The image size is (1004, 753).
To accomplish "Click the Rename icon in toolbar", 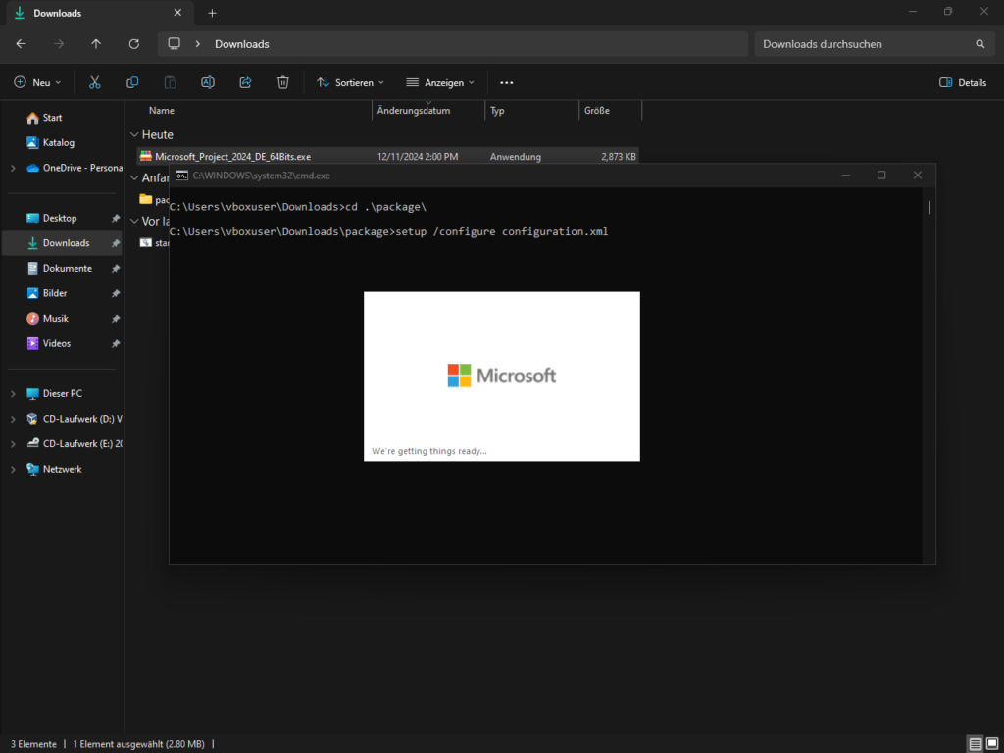I will click(208, 82).
